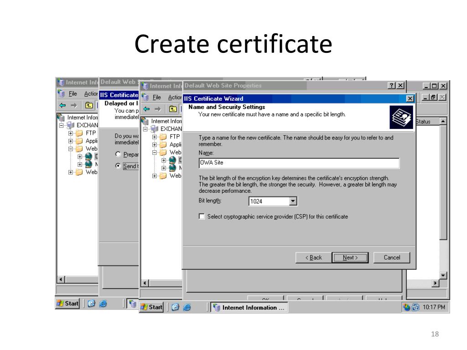Click the security shield icon in system tray
The width and height of the screenshot is (467, 350).
(406, 307)
